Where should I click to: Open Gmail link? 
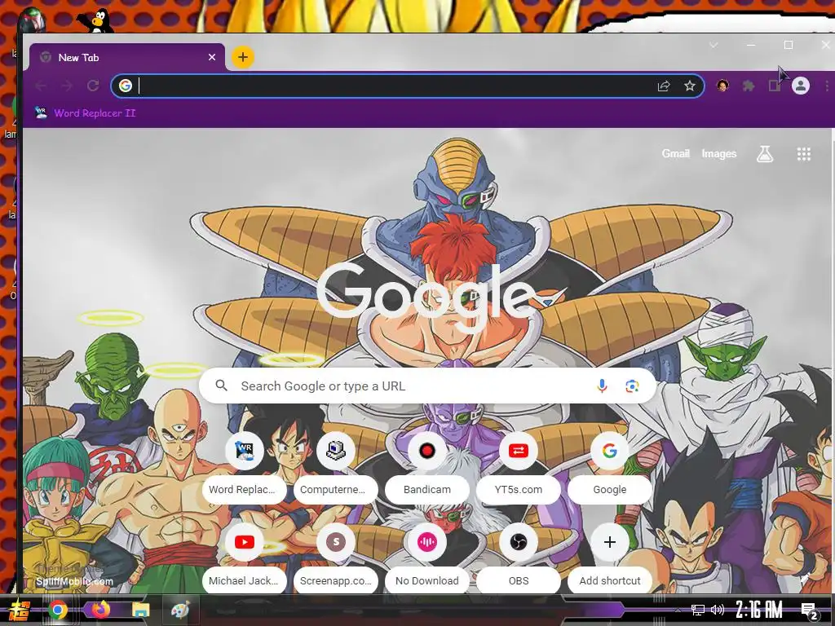[x=675, y=154]
